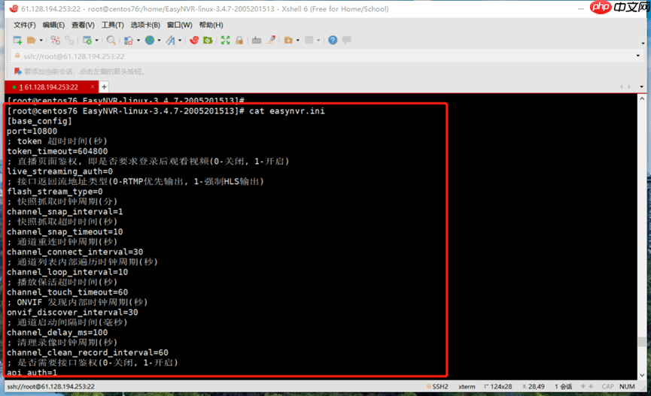This screenshot has width=651, height=396.
Task: Toggle full screen with the green arrows icon
Action: (226, 41)
